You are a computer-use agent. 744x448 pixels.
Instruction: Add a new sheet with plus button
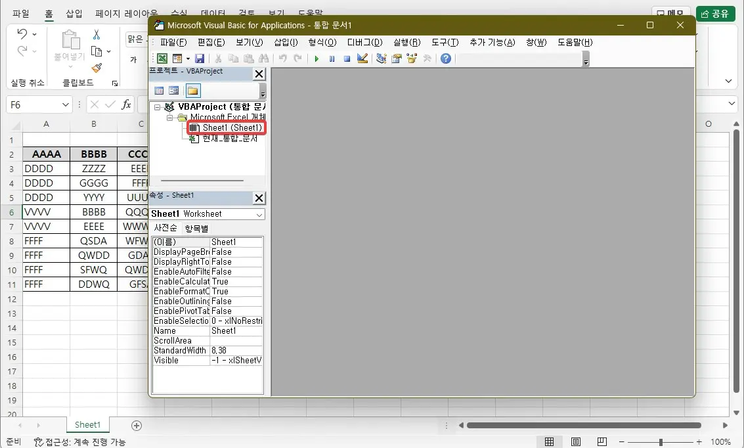(x=137, y=425)
